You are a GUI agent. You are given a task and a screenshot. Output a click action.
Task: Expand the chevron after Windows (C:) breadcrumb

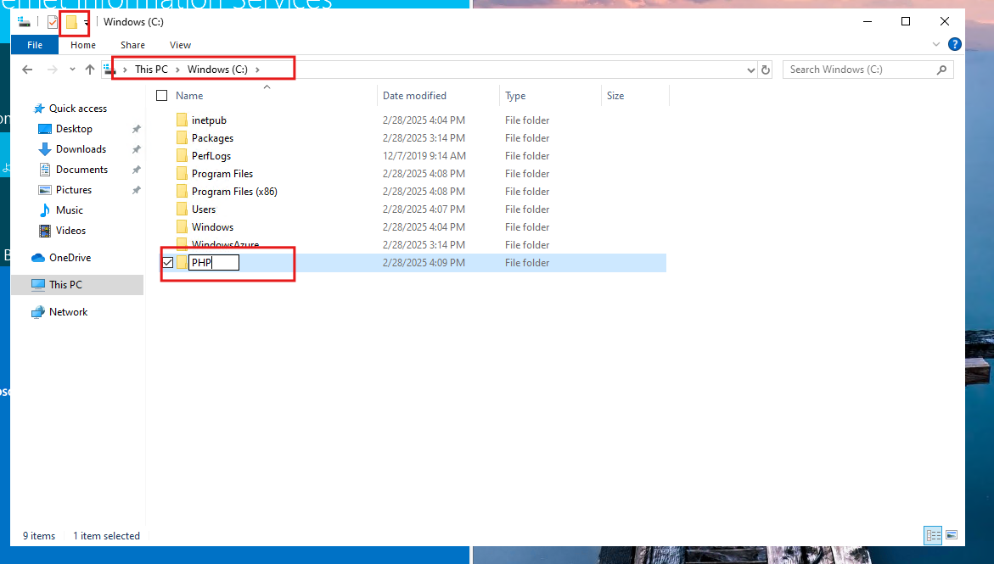click(257, 70)
